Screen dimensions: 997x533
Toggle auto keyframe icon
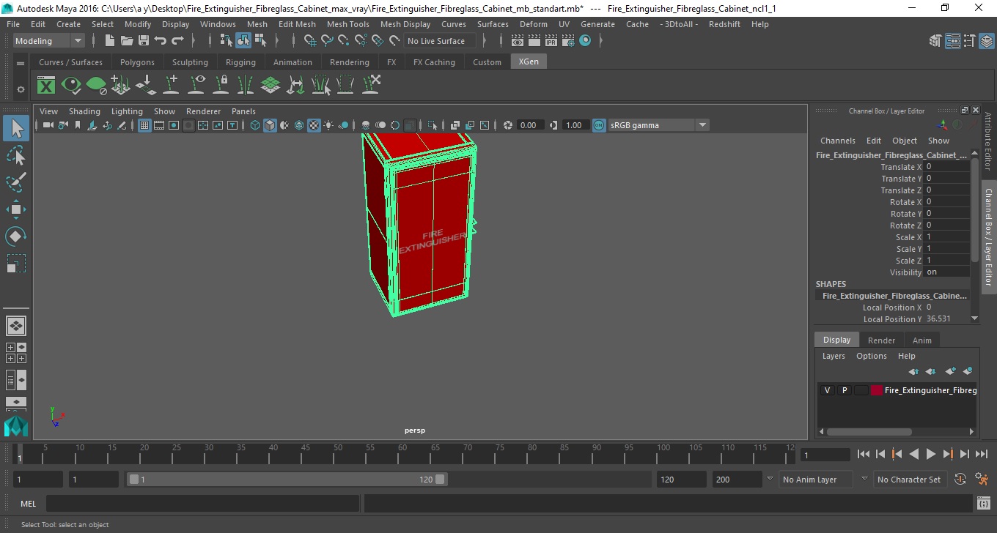click(961, 480)
